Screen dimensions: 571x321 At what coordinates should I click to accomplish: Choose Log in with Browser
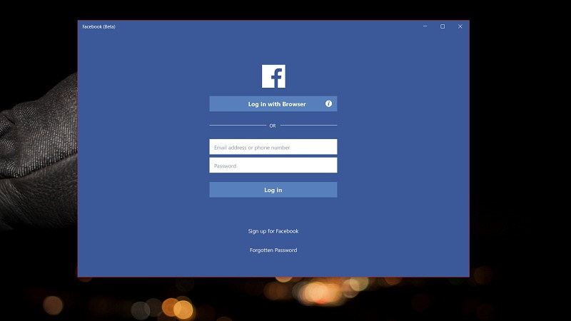[273, 103]
